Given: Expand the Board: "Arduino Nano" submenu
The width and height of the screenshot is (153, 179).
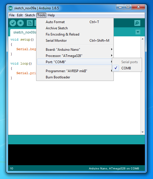Looking at the screenshot, I should point(75,50).
